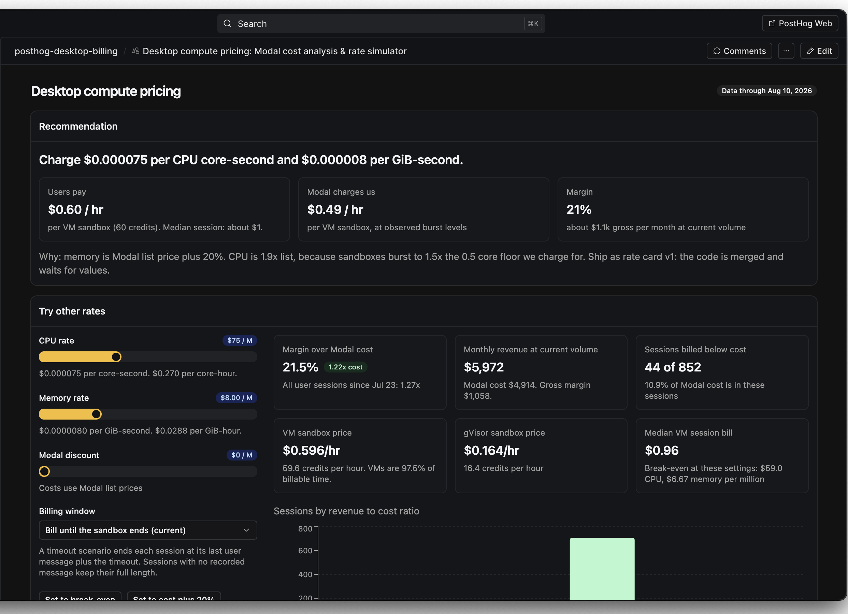Click the Modal charges us $0.49 / hr value
This screenshot has width=848, height=614.
tap(335, 210)
